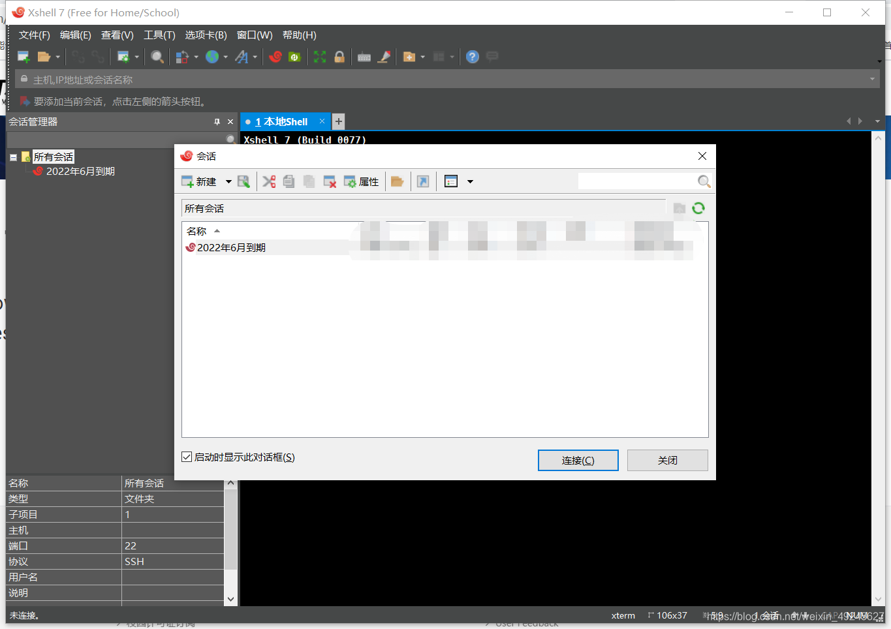Click the search field in Sessions dialog
The image size is (891, 629).
coord(637,181)
